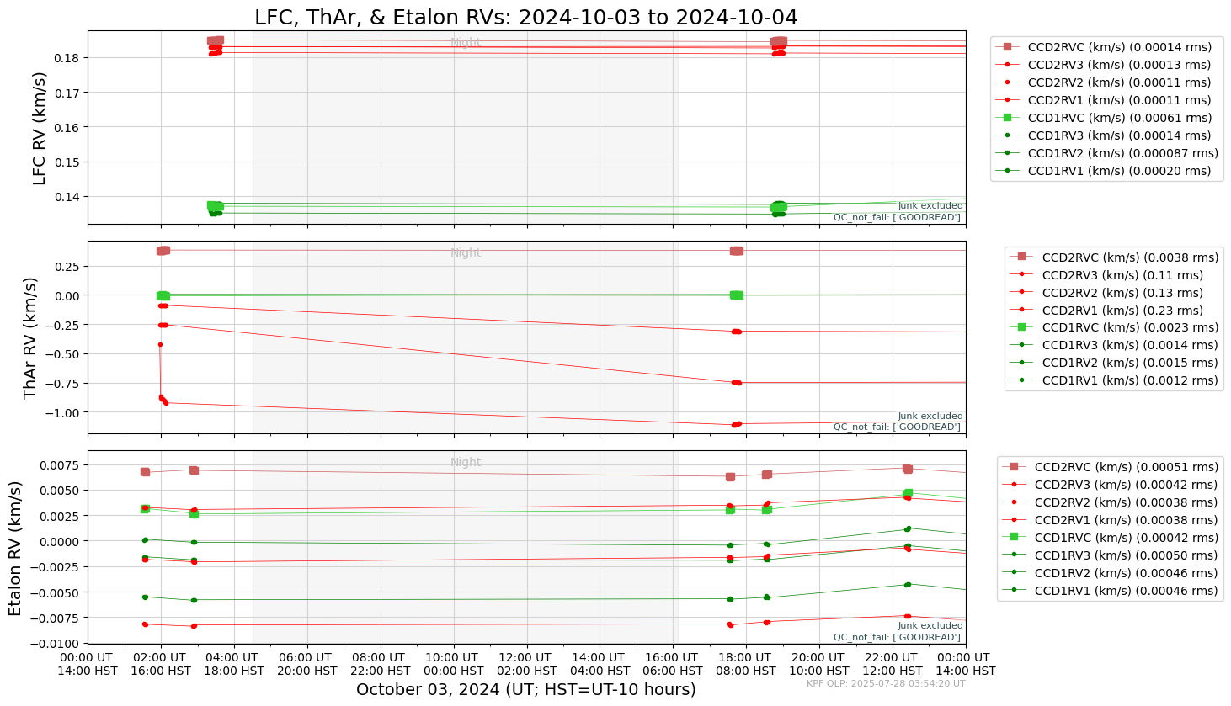This screenshot has width=1231, height=706.
Task: Click the x-axis label 'October 03, 2024 (UT; HST=UT-10 hours)'
Action: 526,690
